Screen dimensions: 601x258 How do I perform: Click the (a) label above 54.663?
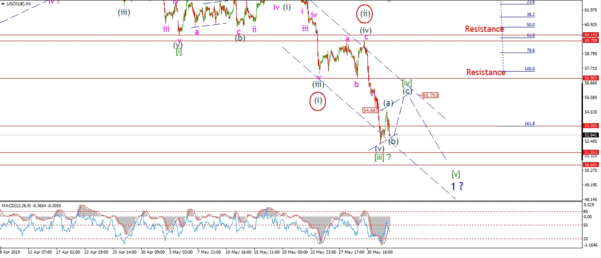pos(388,103)
